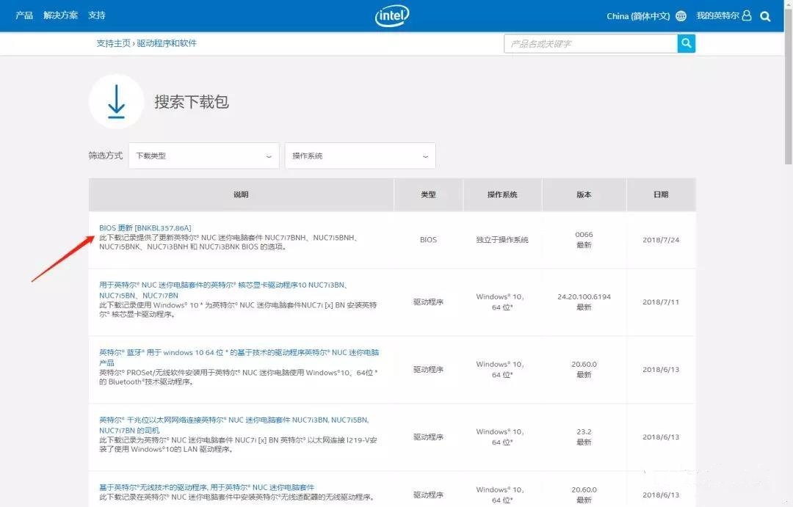Open BIOS 更新 [BNKBL357.86A] download link
This screenshot has height=507, width=793.
[145, 228]
